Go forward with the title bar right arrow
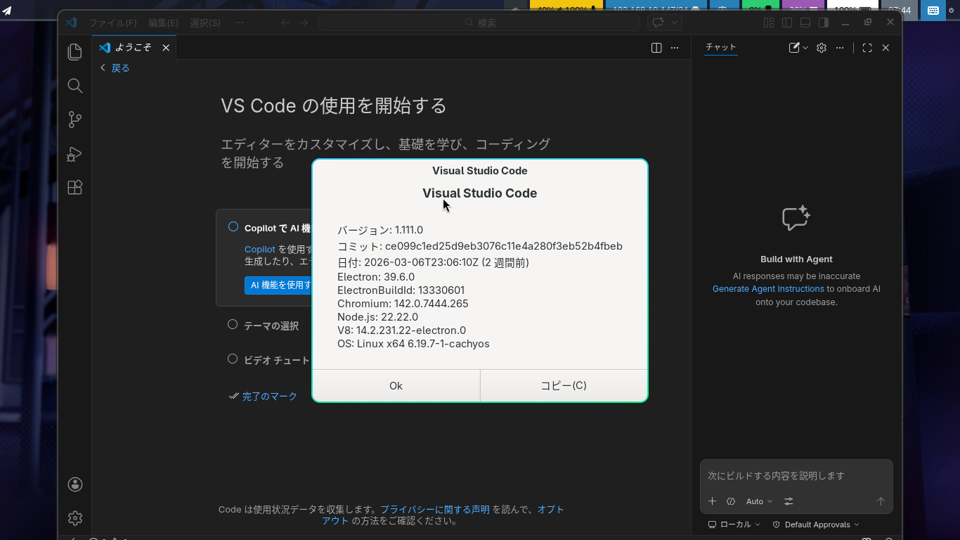 coord(304,22)
